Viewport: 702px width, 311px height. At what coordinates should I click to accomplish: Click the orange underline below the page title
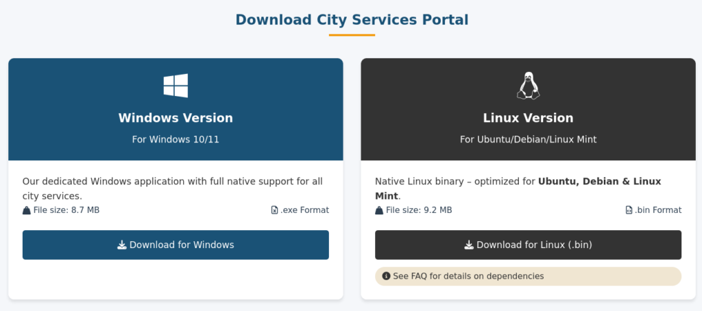(x=352, y=35)
